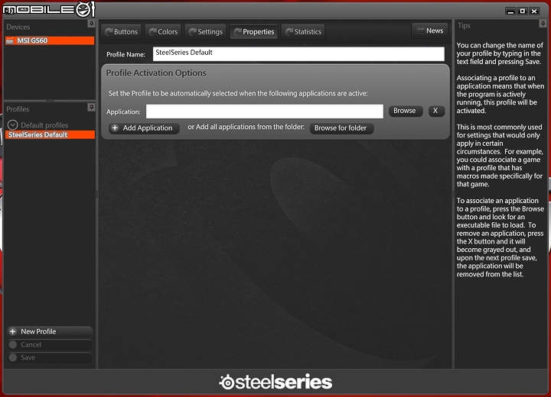The height and width of the screenshot is (397, 551).
Task: Collapse the Default profiles group
Action: point(13,125)
